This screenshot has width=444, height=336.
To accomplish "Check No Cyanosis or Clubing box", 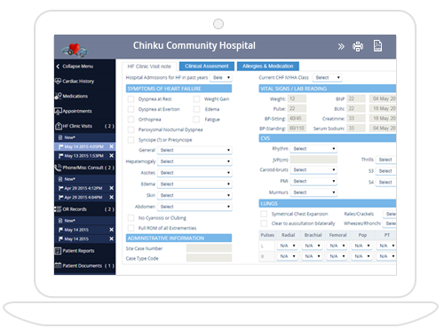I will [131, 218].
